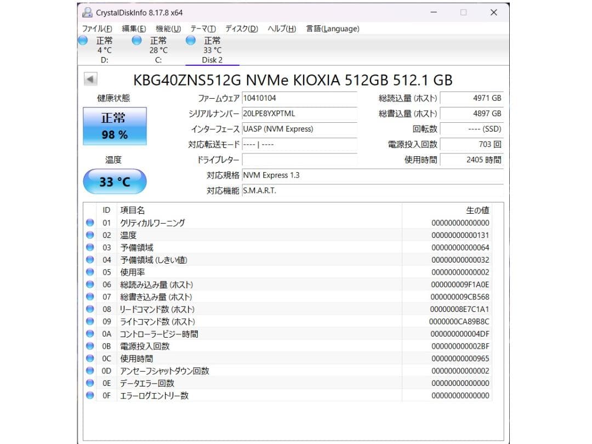This screenshot has width=592, height=444.
Task: Close the CrystalDiskInfo window
Action: (493, 13)
